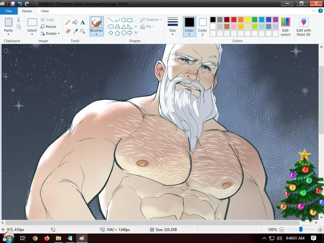324x243 pixels.
Task: Choose the Line shape
Action: pos(111,20)
